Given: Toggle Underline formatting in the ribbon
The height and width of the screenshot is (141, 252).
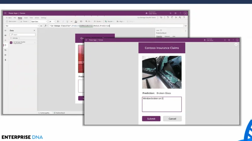Looking at the screenshot, I should 67,21.
